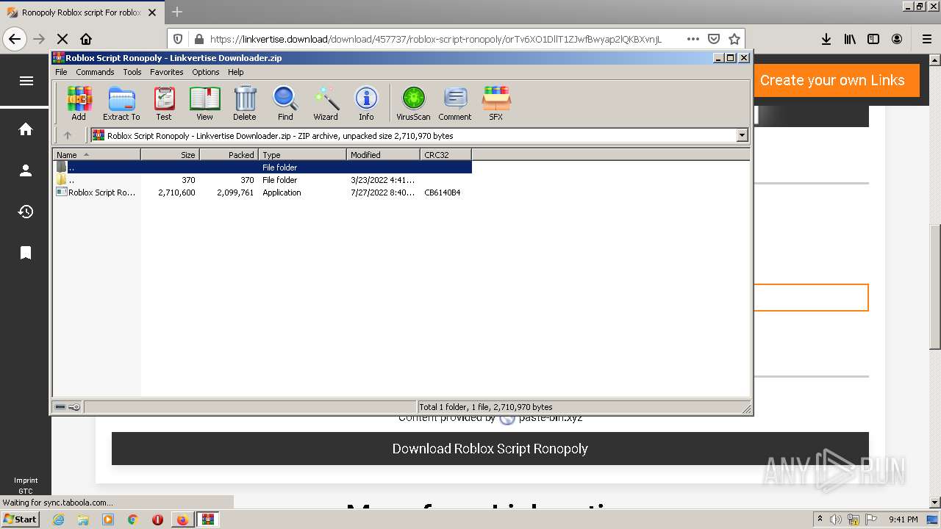The height and width of the screenshot is (529, 941).
Task: Select the folder row with size 370
Action: tap(262, 180)
